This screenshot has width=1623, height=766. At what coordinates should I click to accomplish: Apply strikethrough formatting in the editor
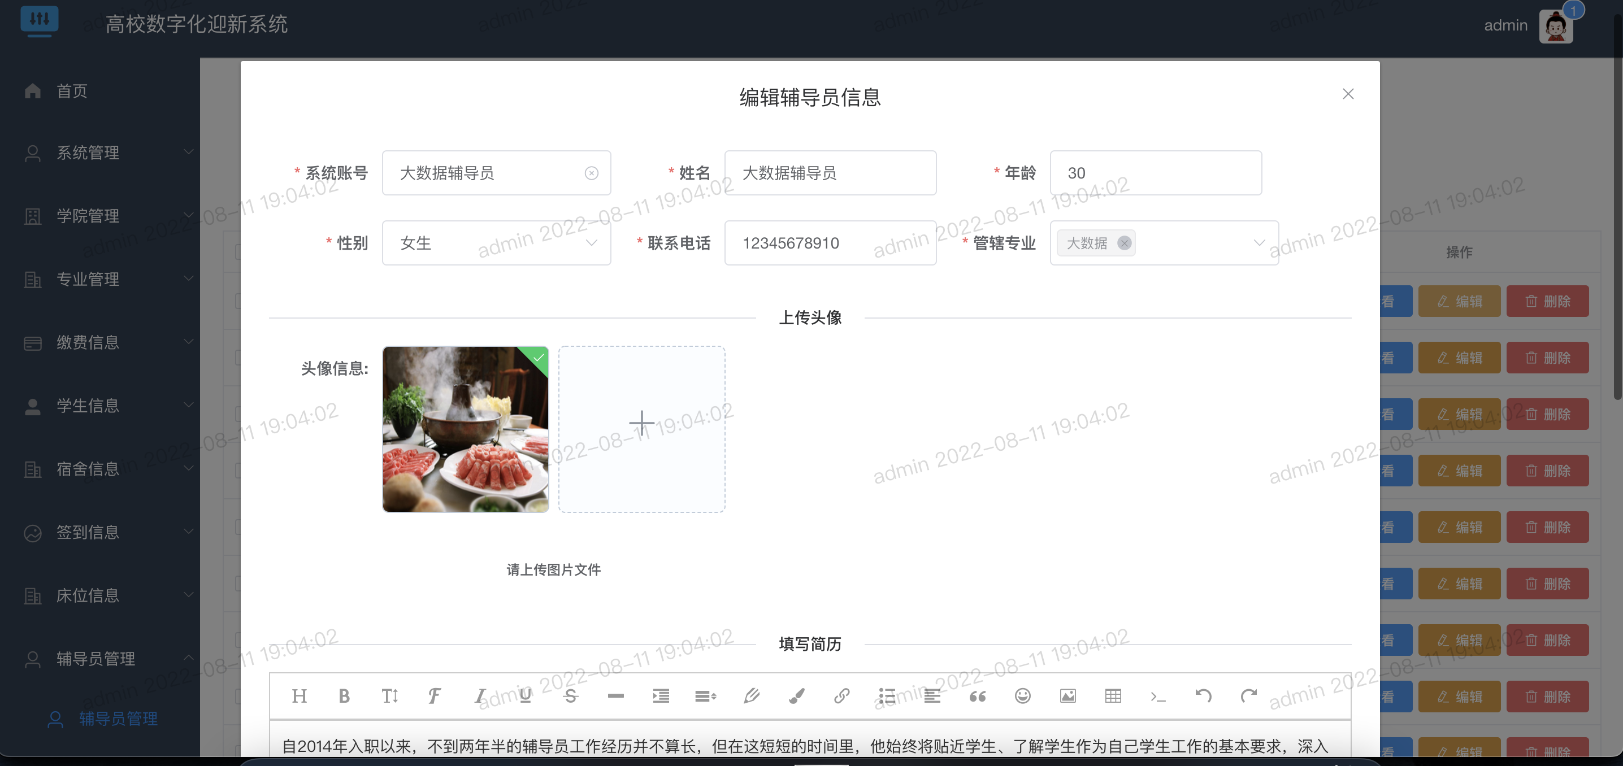(x=570, y=696)
